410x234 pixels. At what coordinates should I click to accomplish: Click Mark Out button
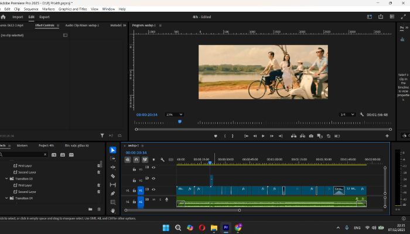point(233,136)
